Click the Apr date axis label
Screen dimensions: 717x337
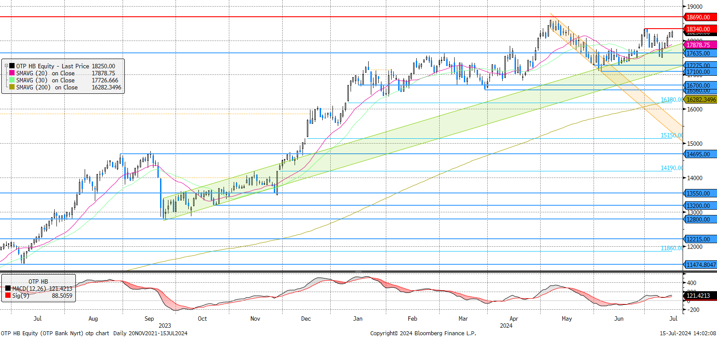(514, 318)
